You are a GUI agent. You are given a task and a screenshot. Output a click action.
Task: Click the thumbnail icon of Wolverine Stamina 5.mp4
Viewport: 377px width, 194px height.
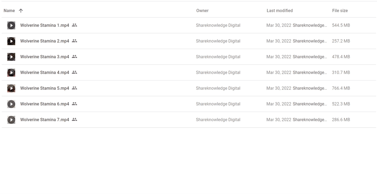(11, 88)
